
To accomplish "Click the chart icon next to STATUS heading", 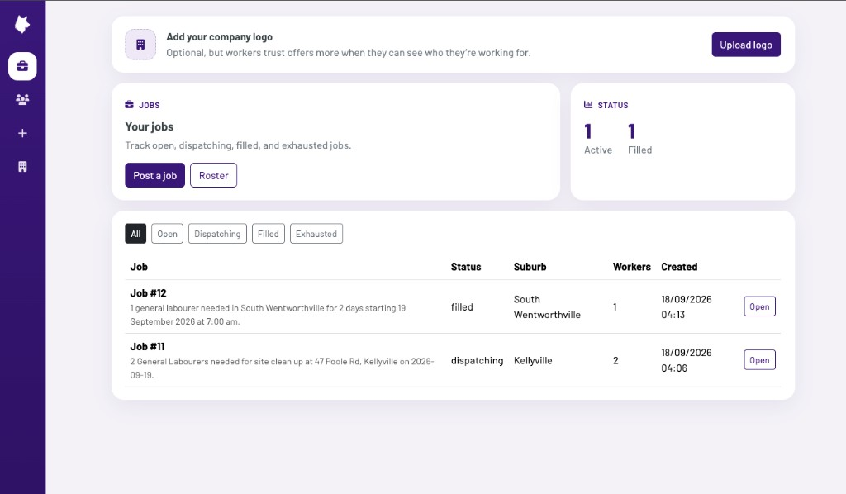I will (x=588, y=105).
